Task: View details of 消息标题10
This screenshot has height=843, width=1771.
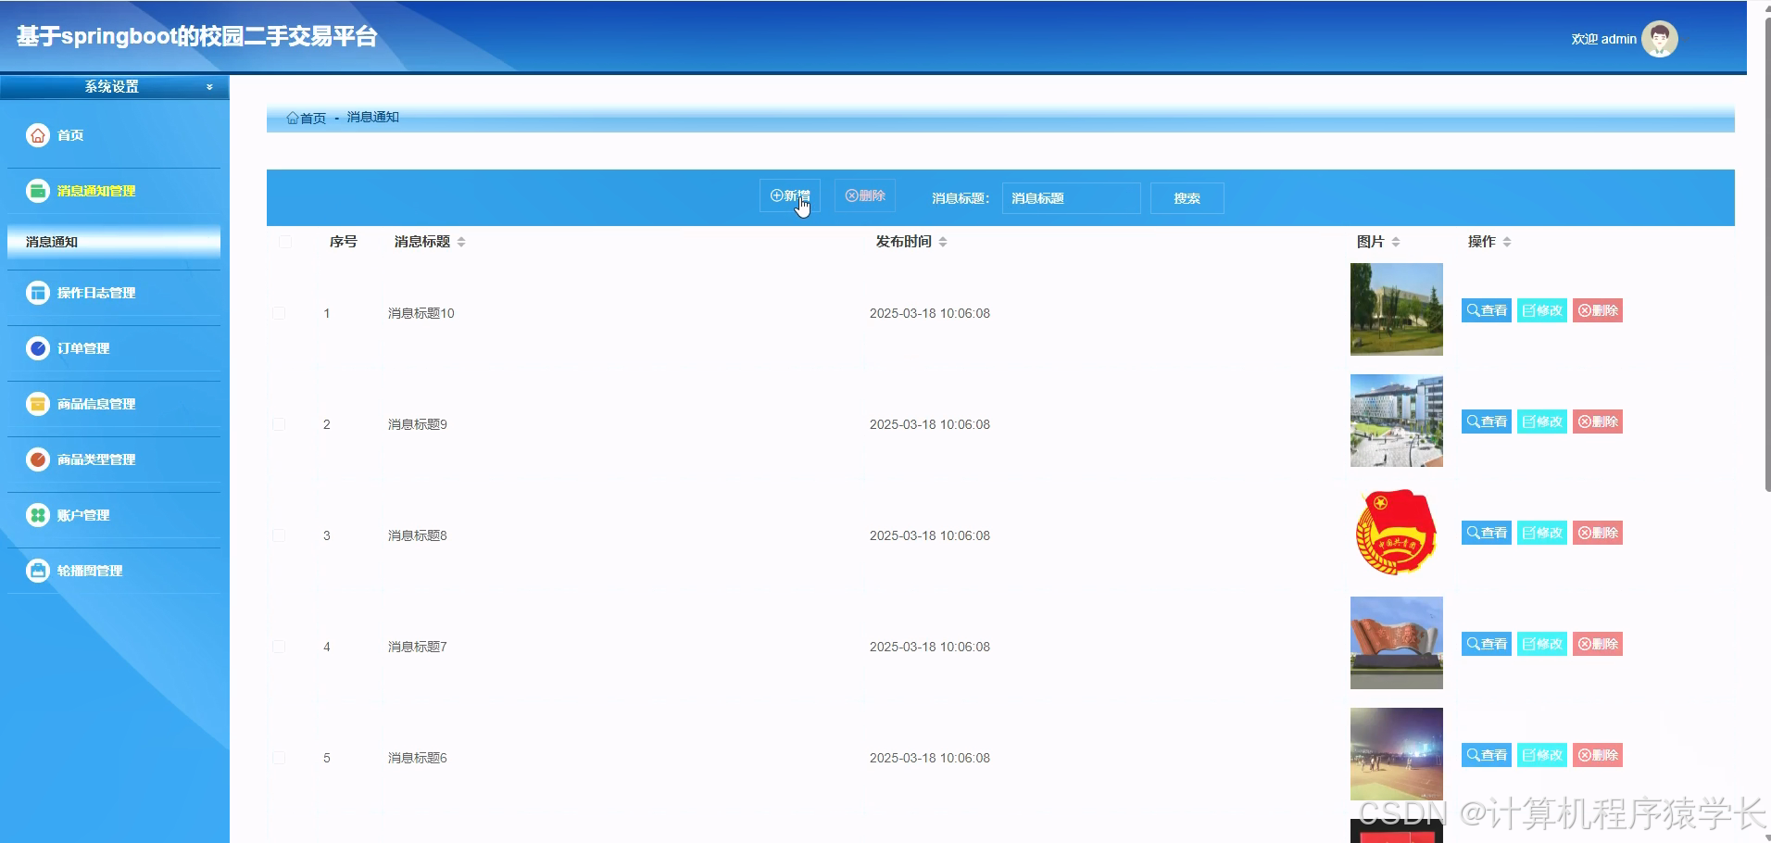Action: tap(1487, 310)
